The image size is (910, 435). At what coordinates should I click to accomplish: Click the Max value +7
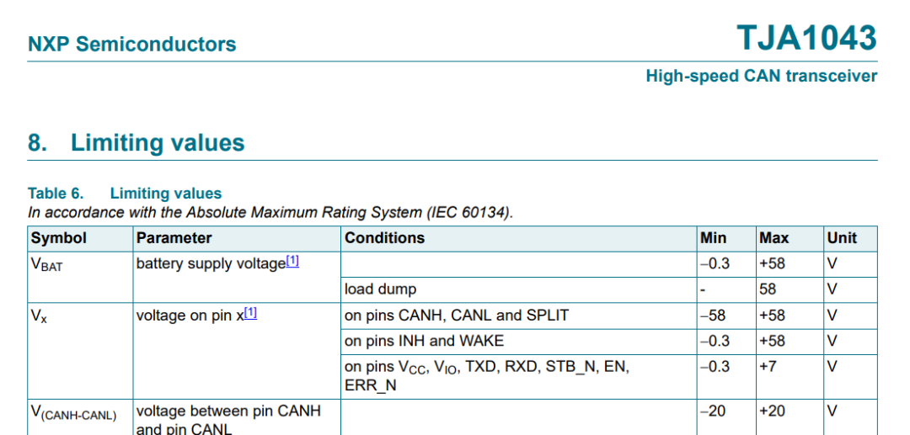coord(768,367)
